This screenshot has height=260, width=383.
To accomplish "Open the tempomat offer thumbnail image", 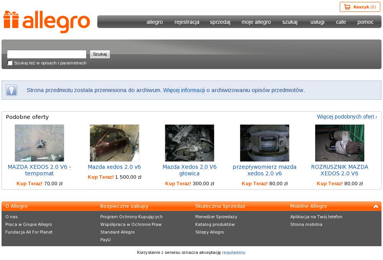I will (x=39, y=143).
